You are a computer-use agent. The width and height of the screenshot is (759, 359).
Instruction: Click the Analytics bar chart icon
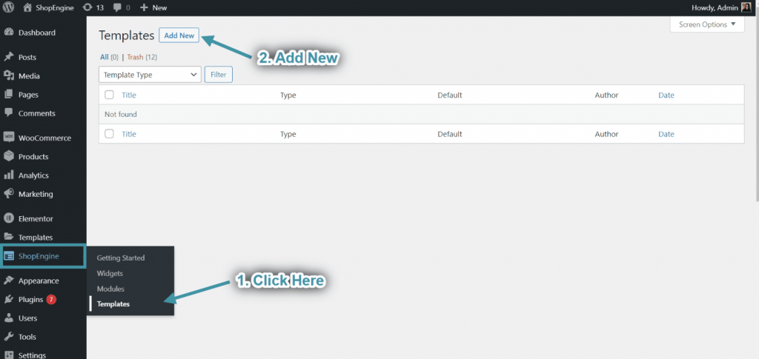pos(9,175)
